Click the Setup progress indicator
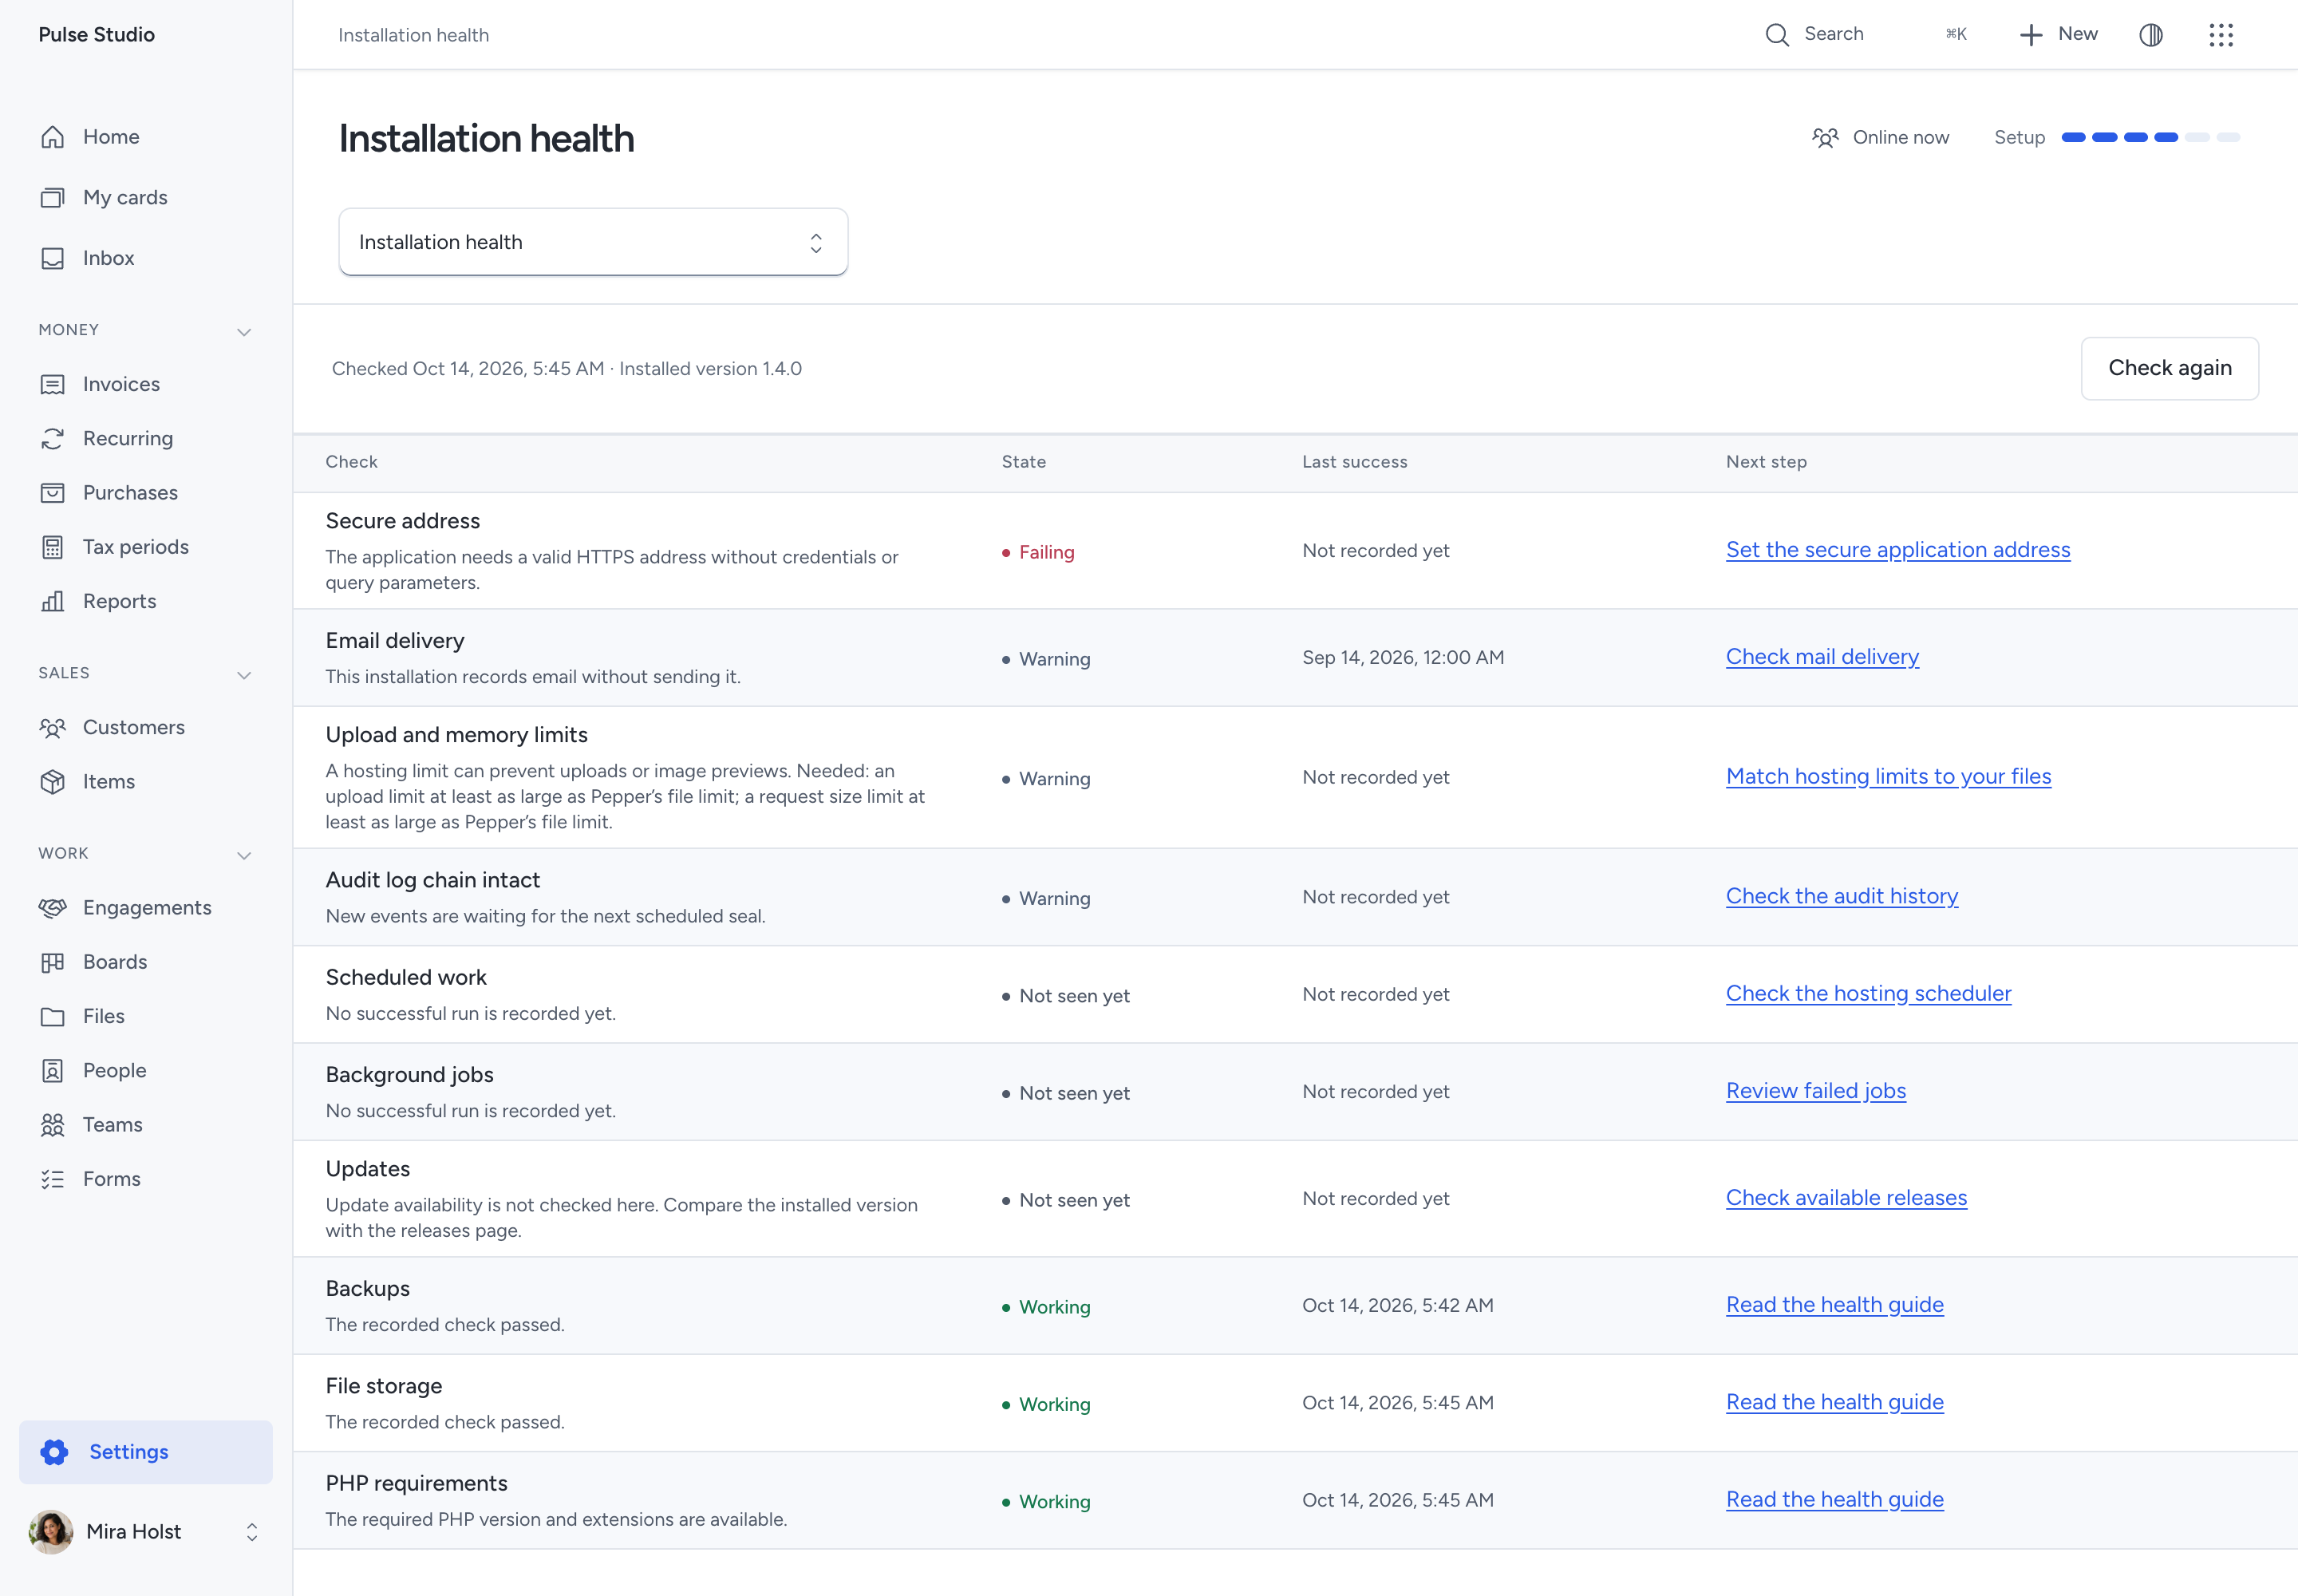 coord(2117,137)
